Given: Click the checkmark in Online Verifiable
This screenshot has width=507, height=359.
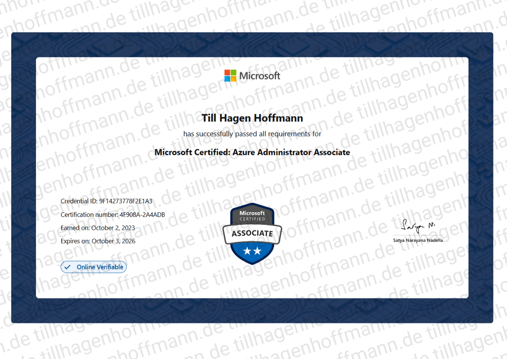Looking at the screenshot, I should click(x=67, y=267).
